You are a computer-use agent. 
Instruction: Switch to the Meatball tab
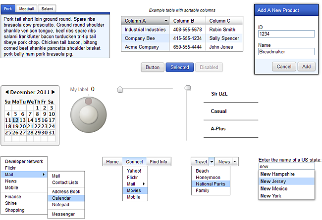pos(26,9)
